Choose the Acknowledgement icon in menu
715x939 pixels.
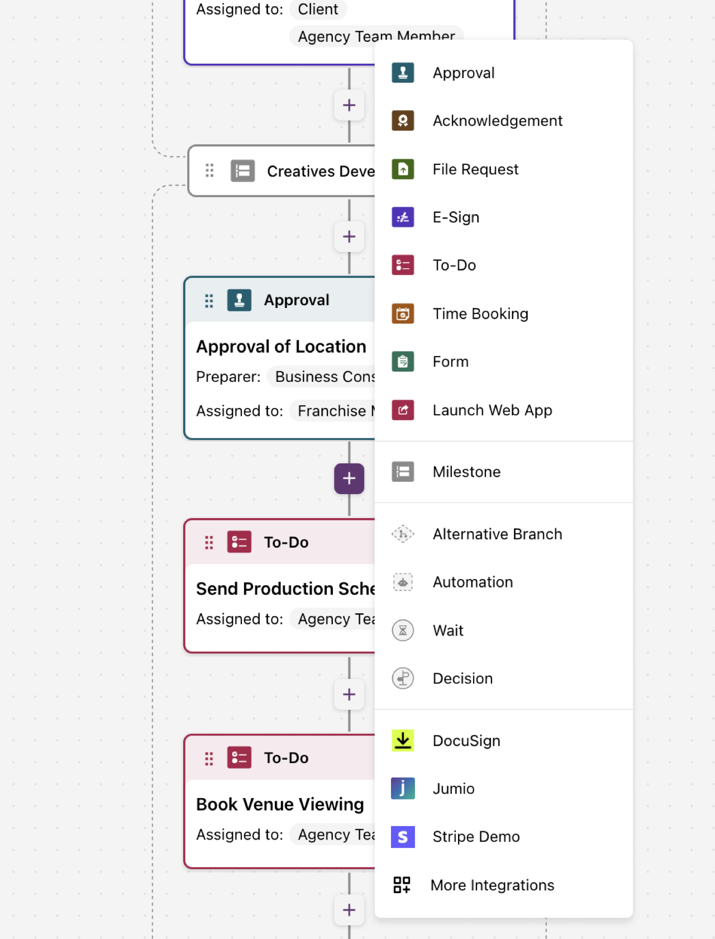click(403, 121)
